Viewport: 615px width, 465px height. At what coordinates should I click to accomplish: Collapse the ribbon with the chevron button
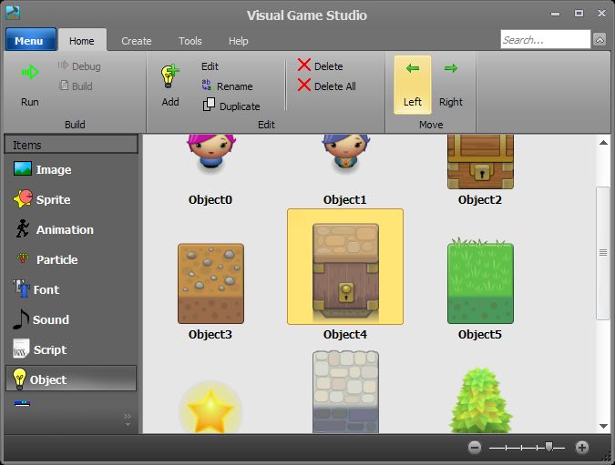coord(600,40)
